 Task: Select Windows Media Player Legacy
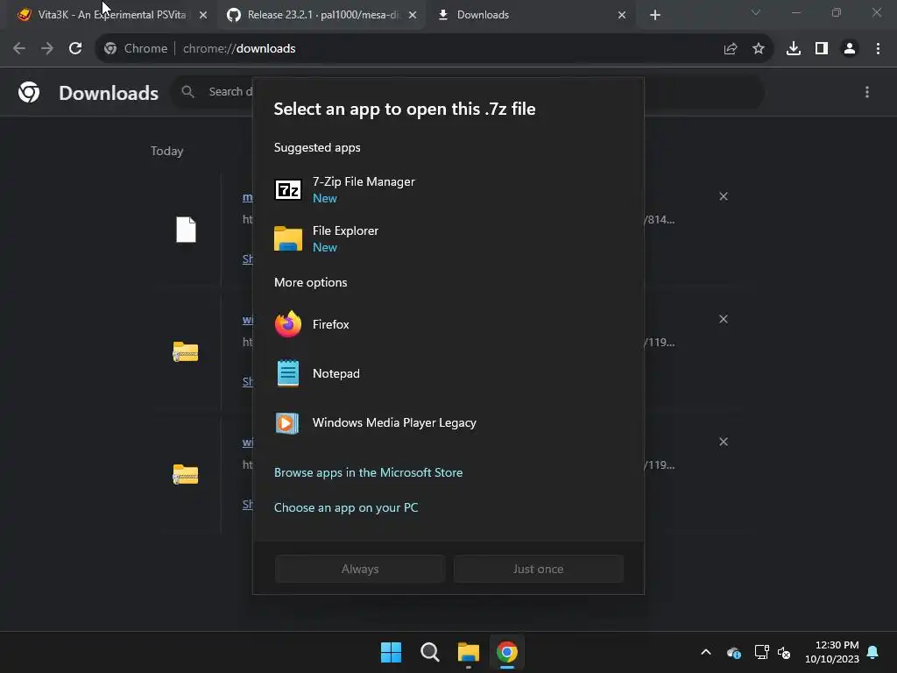click(448, 423)
